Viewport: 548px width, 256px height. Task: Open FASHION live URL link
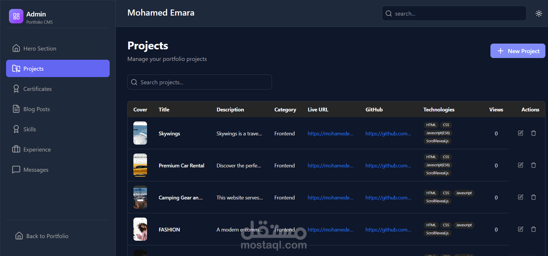pyautogui.click(x=330, y=230)
